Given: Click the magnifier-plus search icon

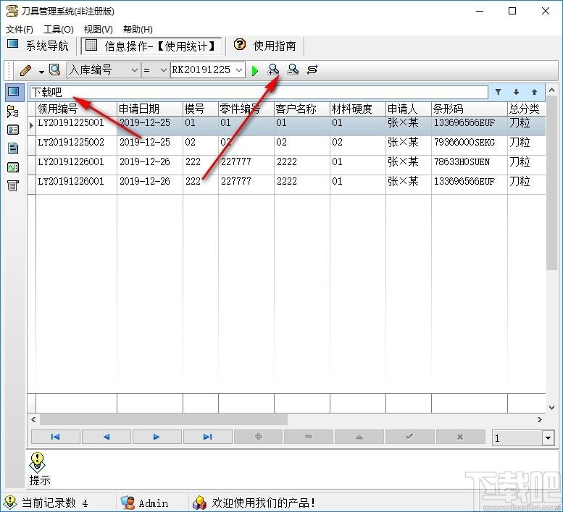Looking at the screenshot, I should tap(273, 70).
